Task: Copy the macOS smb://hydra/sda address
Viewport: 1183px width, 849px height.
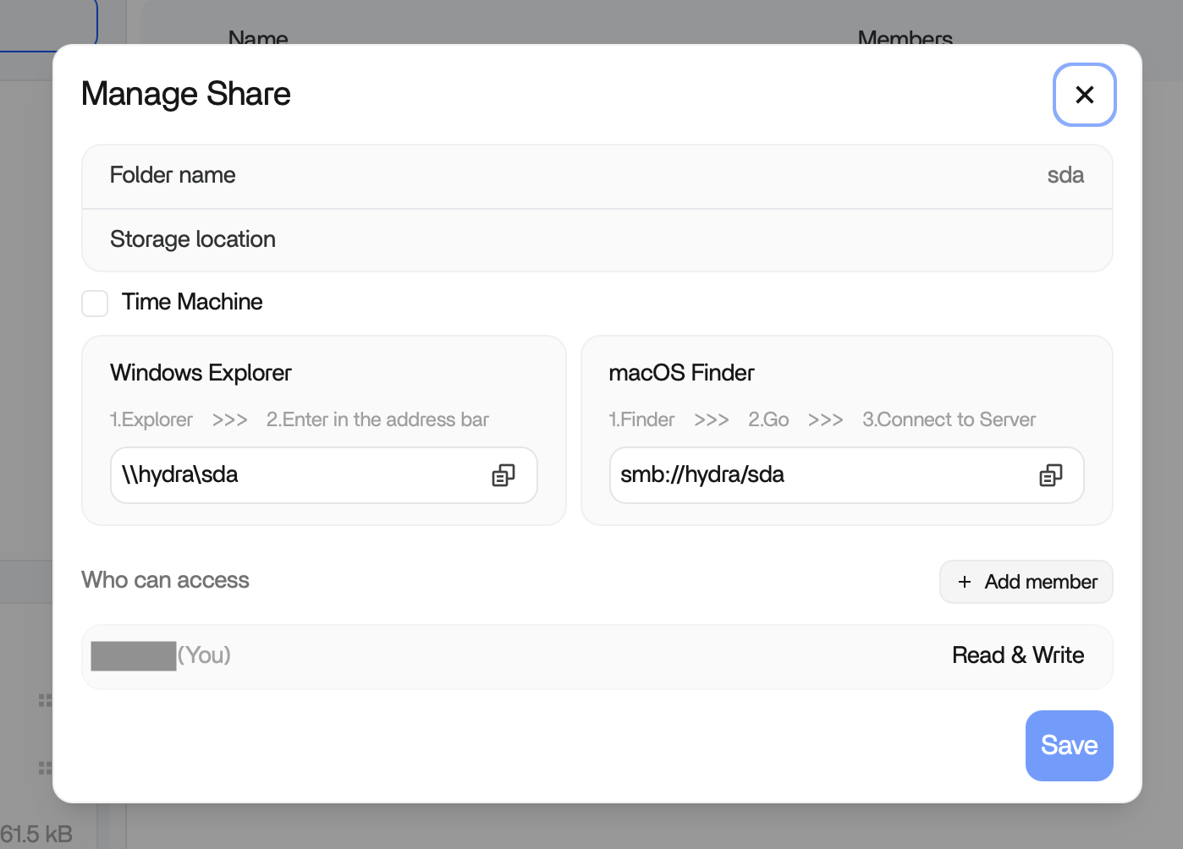Action: pyautogui.click(x=1050, y=475)
